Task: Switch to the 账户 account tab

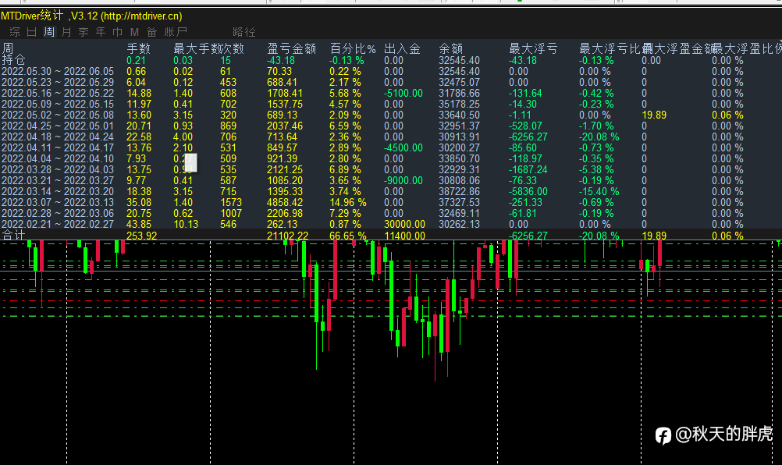Action: pyautogui.click(x=176, y=32)
